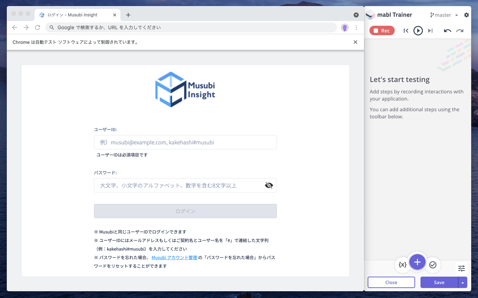Open the trainer sliders options icon
Image resolution: width=478 pixels, height=298 pixels.
(x=462, y=268)
